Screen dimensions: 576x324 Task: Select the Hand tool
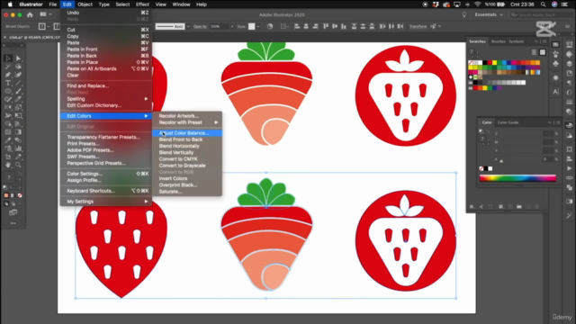click(8, 165)
